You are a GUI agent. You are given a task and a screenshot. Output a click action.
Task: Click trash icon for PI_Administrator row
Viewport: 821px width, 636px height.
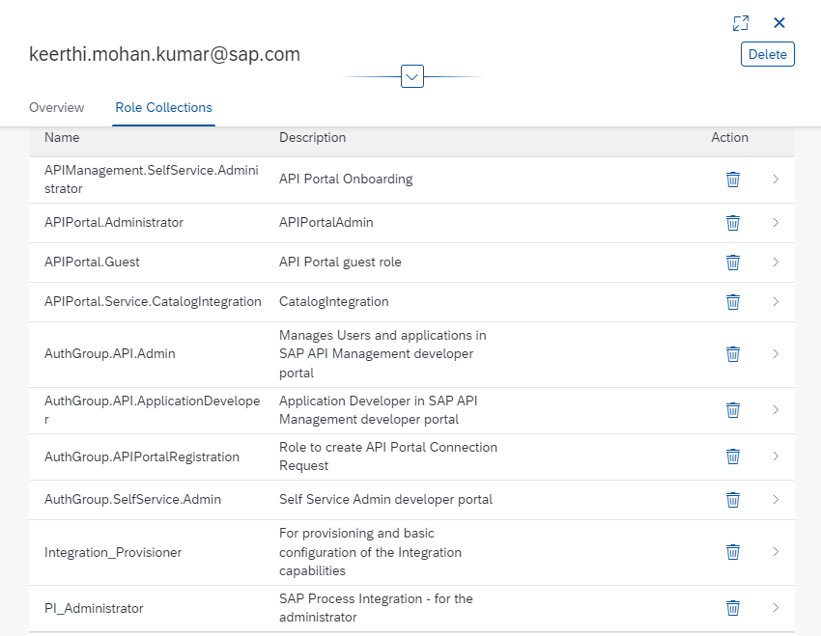733,608
